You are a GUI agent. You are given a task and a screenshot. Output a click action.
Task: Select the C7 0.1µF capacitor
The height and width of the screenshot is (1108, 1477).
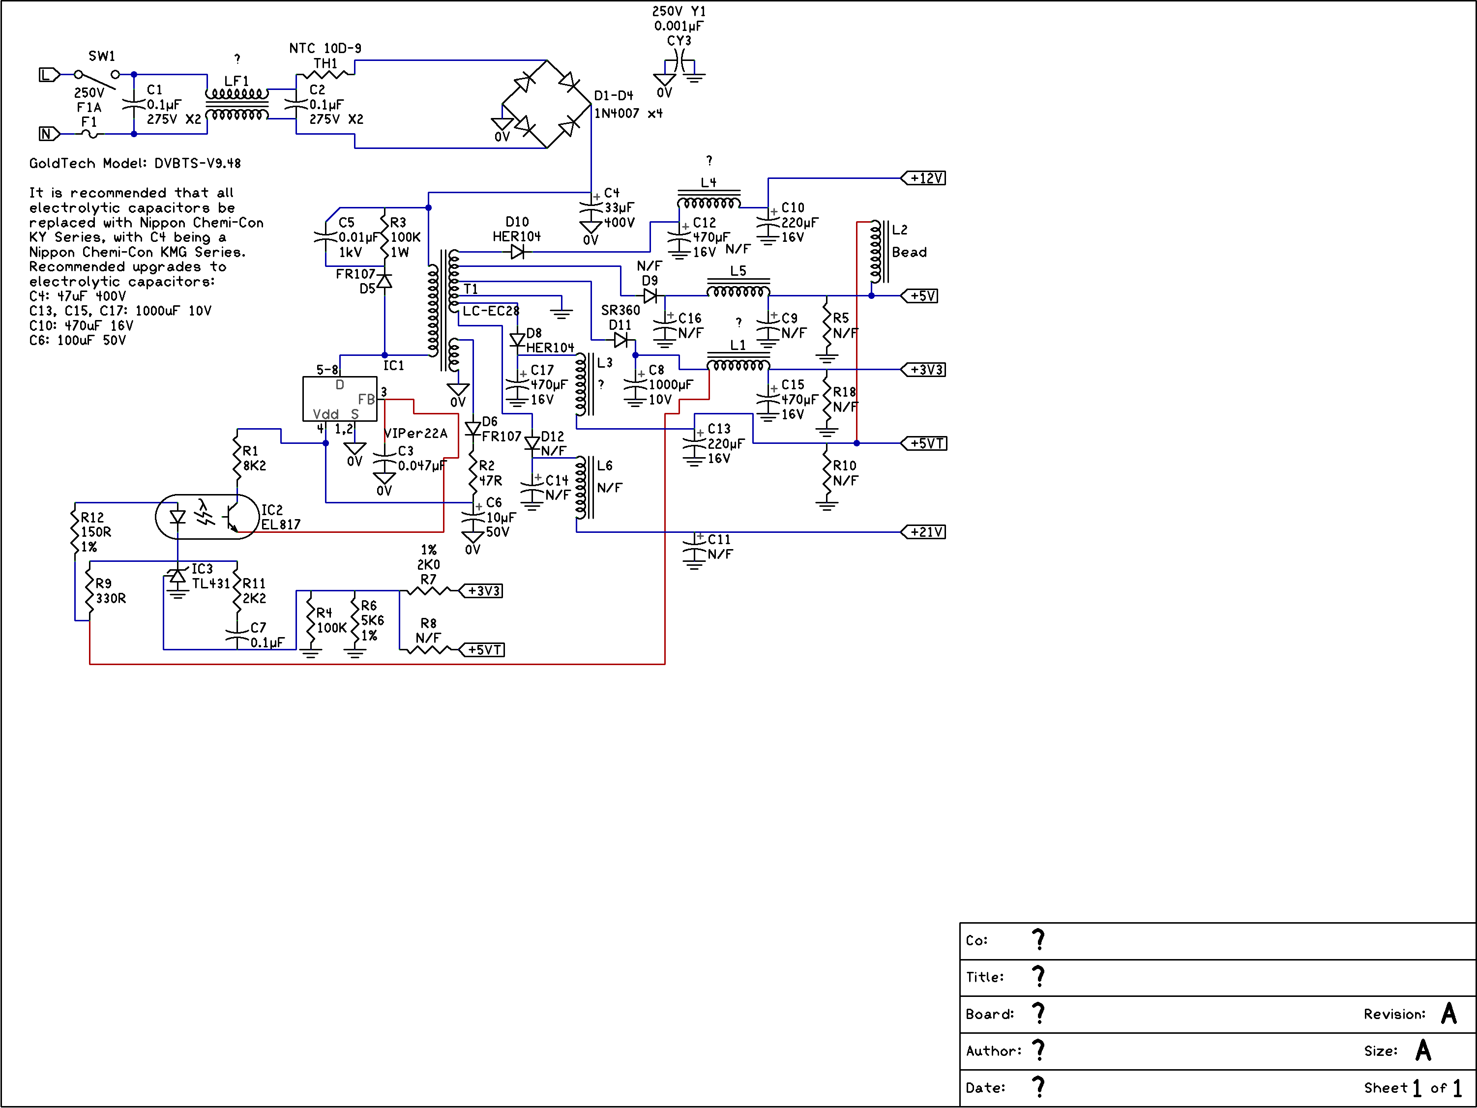[236, 635]
